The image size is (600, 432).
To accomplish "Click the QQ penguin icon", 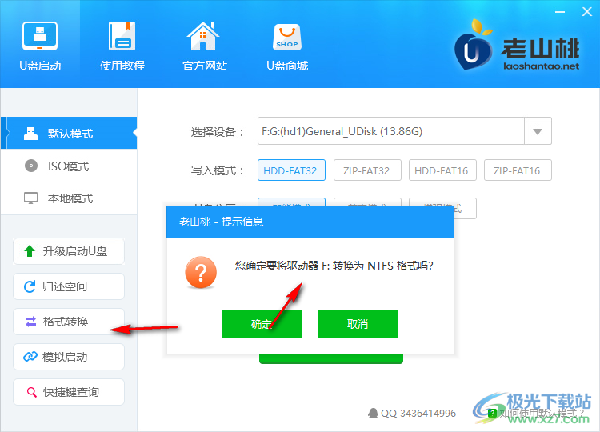I will tap(373, 413).
